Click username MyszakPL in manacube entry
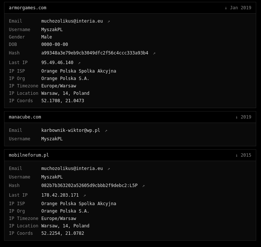The width and height of the screenshot is (261, 247). pos(52,139)
